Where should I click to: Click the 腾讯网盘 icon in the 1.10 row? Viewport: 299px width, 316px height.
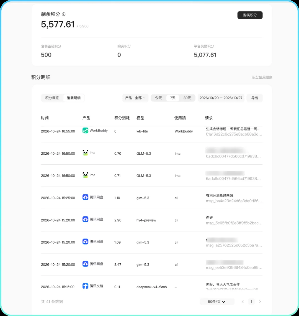[x=85, y=197]
